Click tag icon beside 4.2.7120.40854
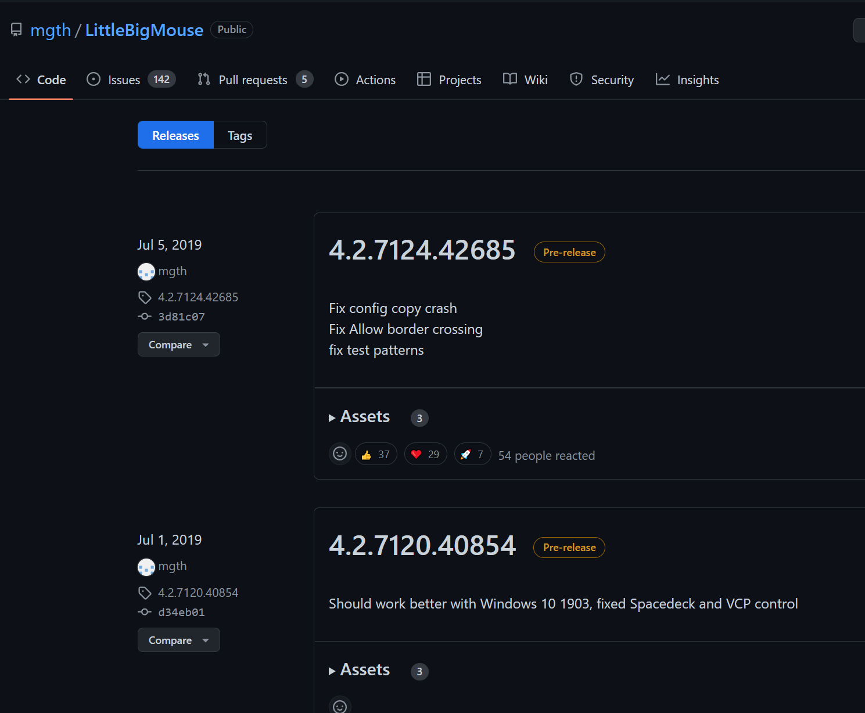This screenshot has height=713, width=865. click(145, 593)
